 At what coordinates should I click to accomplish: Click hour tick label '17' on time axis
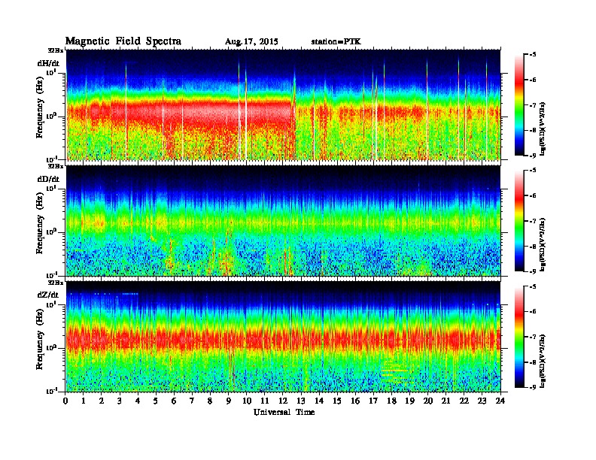pyautogui.click(x=374, y=401)
